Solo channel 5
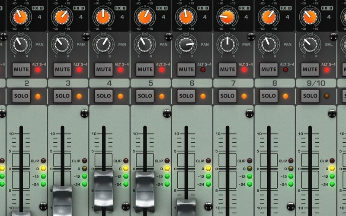Image resolution: width=346 pixels, height=216 pixels. [145, 96]
